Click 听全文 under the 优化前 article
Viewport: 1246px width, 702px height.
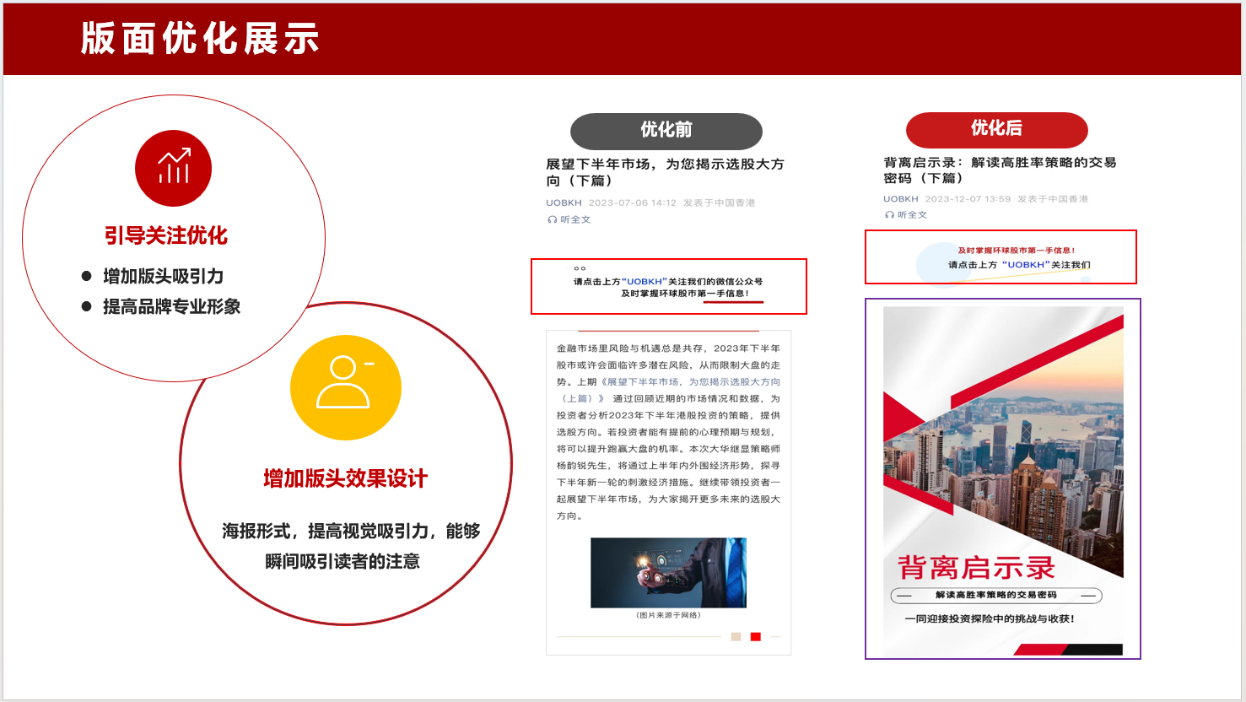coord(575,219)
